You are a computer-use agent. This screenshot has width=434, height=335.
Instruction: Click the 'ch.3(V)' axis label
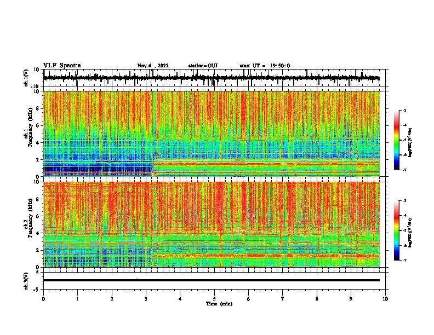26,281
